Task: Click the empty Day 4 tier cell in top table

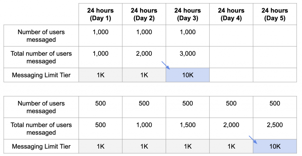Action: pyautogui.click(x=231, y=75)
